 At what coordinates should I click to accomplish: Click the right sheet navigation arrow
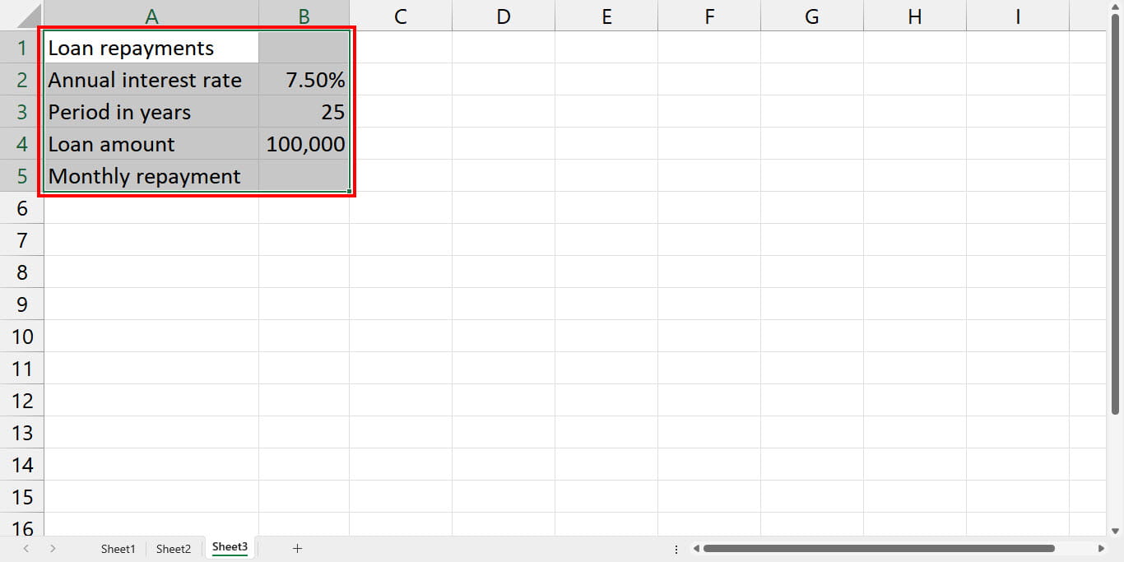pyautogui.click(x=52, y=548)
